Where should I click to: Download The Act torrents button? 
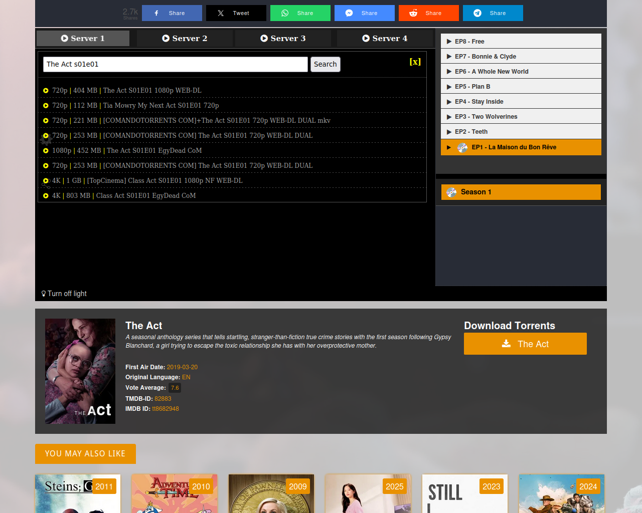[x=525, y=344]
